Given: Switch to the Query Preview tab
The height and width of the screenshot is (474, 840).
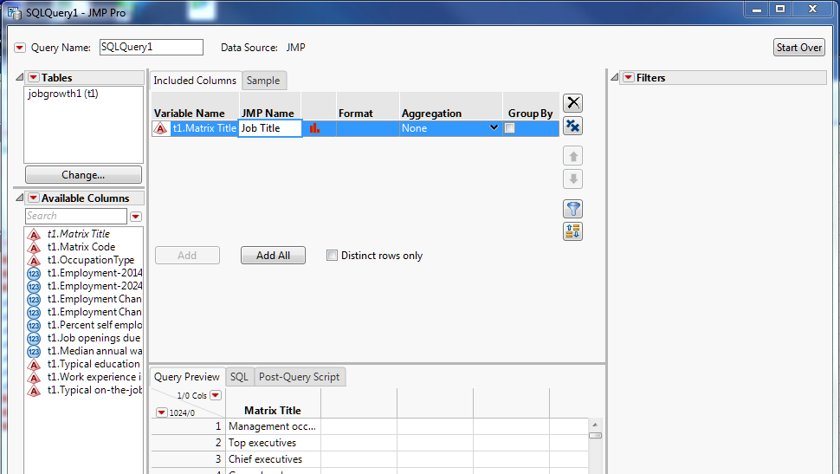Looking at the screenshot, I should click(187, 377).
